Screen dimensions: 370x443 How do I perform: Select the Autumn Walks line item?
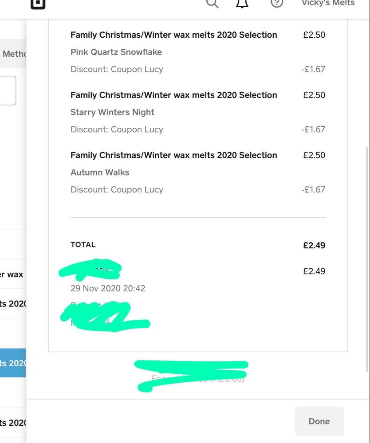[100, 172]
